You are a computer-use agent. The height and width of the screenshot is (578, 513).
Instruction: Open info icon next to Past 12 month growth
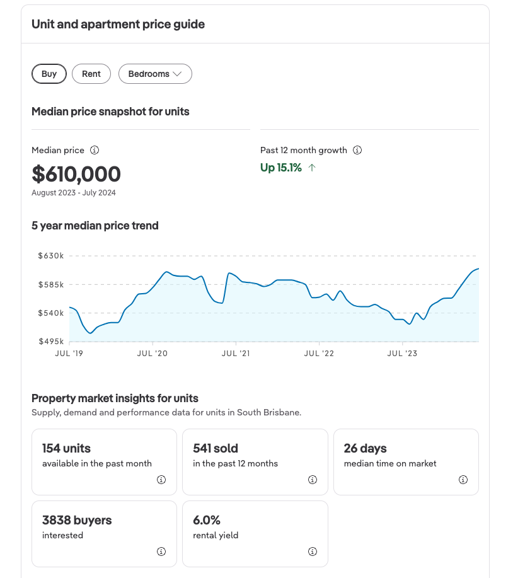click(357, 150)
